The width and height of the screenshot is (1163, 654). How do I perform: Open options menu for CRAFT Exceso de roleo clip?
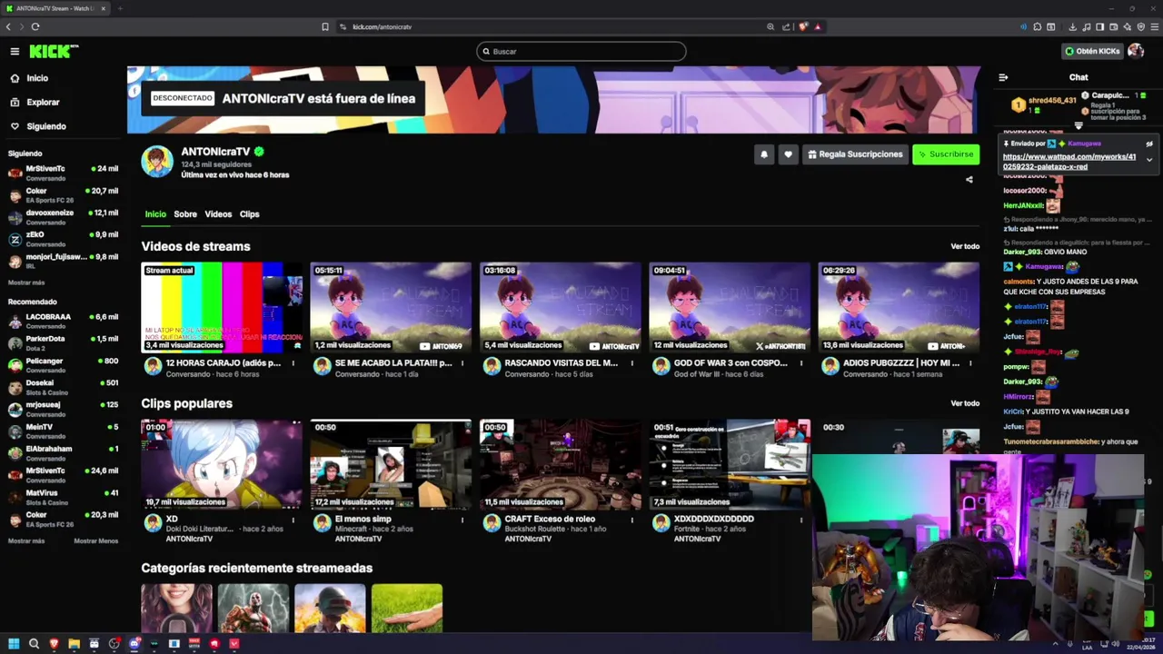[x=631, y=520]
